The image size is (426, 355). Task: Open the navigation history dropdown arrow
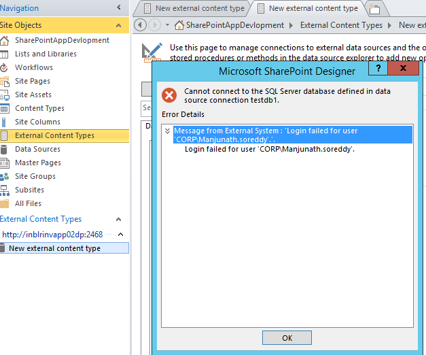167,25
